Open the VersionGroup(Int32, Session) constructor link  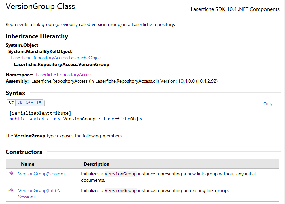pyautogui.click(x=39, y=194)
